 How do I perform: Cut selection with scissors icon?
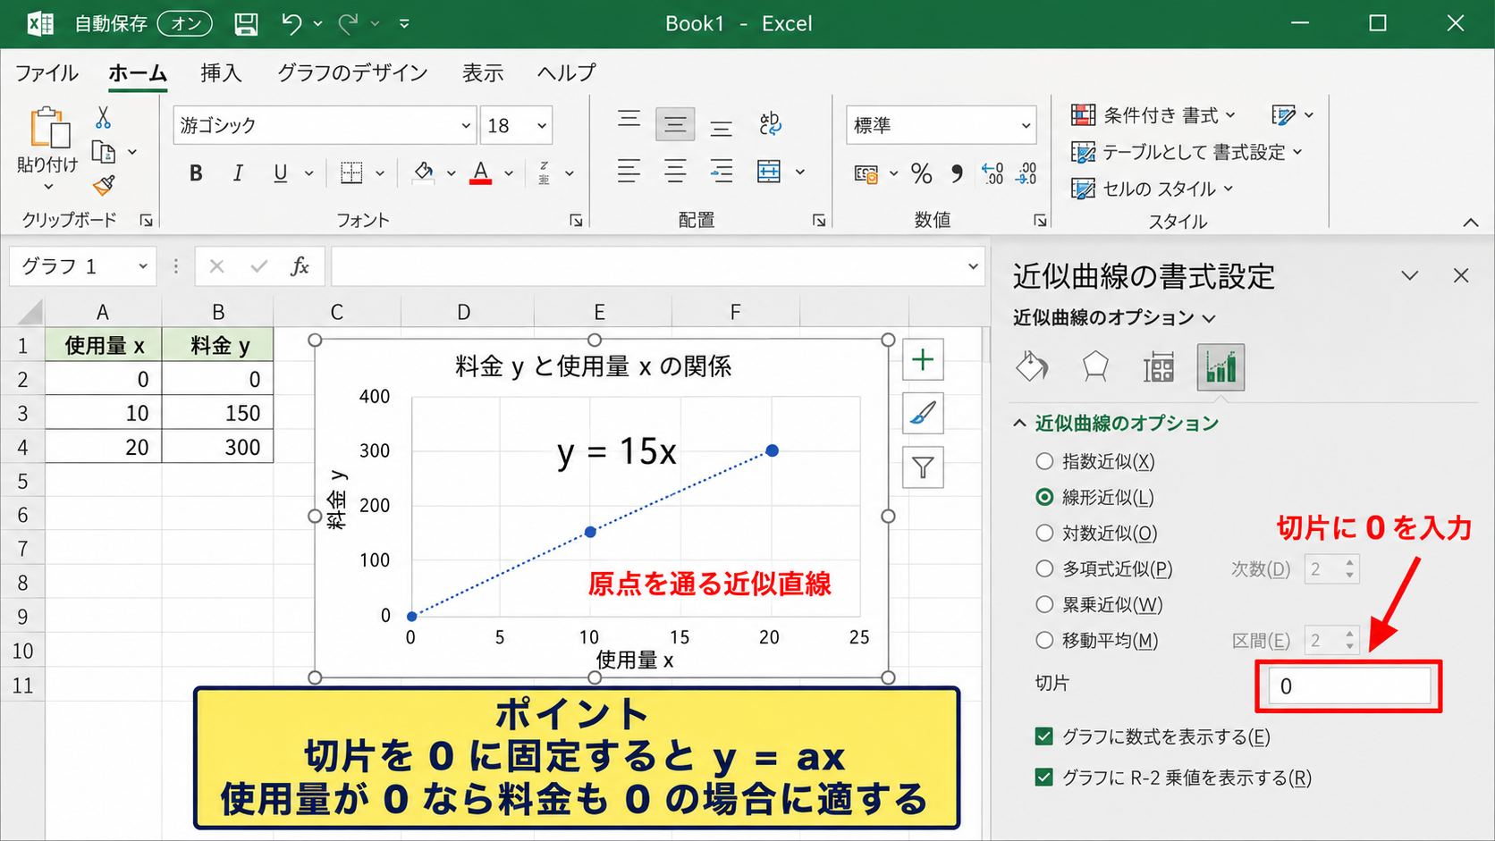click(x=103, y=117)
